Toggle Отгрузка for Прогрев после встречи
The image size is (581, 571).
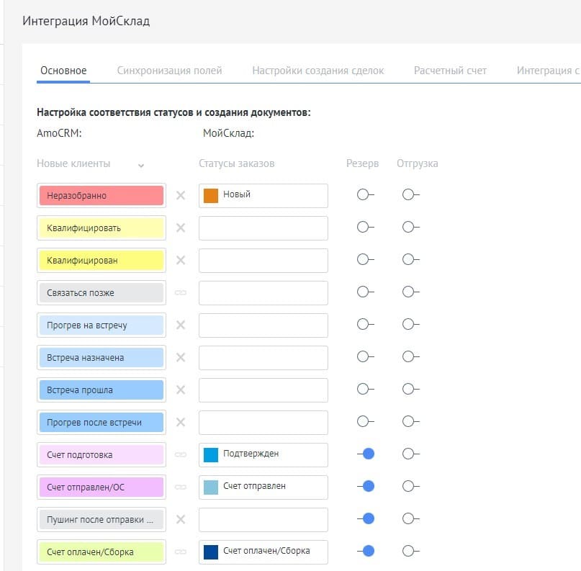411,421
